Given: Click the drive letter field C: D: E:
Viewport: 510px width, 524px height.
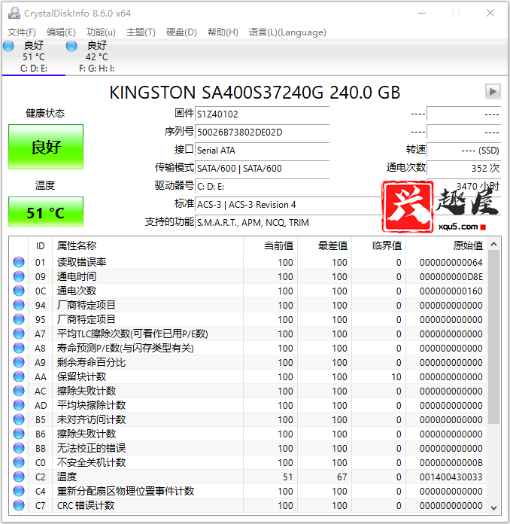Looking at the screenshot, I should [x=263, y=187].
